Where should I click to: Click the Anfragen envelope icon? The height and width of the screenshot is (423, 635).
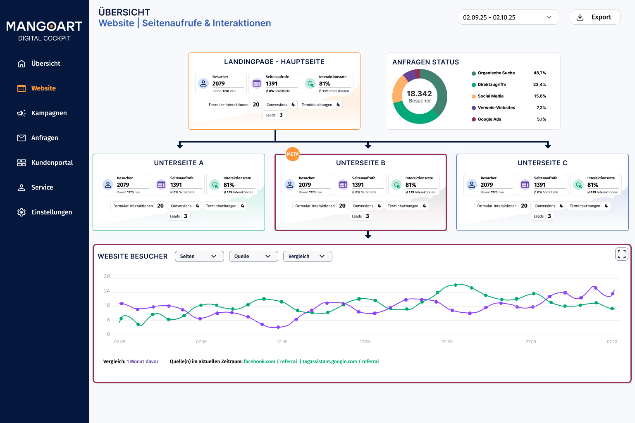(21, 138)
